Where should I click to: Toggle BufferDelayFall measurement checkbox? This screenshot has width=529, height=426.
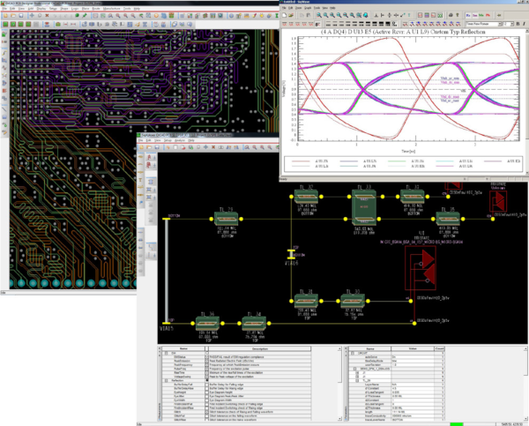[207, 385]
